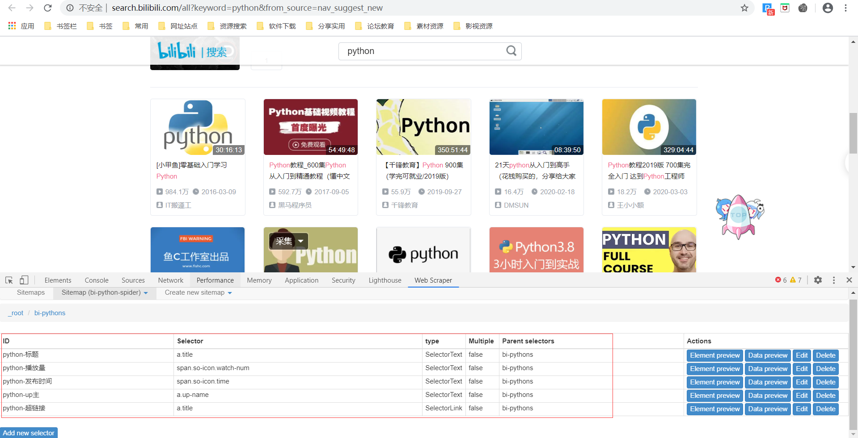The width and height of the screenshot is (858, 438).
Task: Toggle the DevTools device toolbar icon
Action: coord(24,280)
